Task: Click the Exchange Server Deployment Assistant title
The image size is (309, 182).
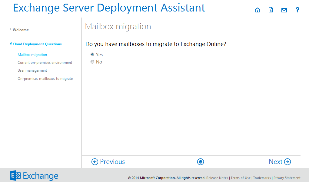Action: (109, 8)
